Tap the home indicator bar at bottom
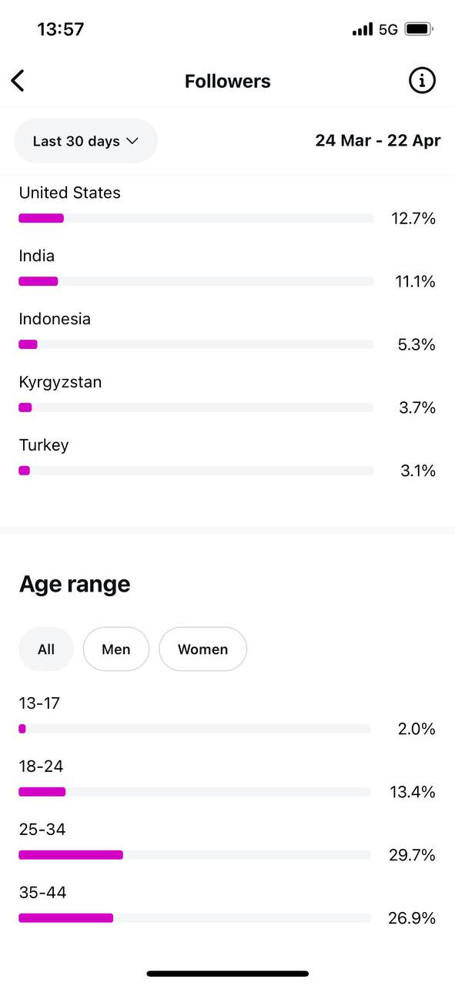The width and height of the screenshot is (455, 986). coord(228,974)
